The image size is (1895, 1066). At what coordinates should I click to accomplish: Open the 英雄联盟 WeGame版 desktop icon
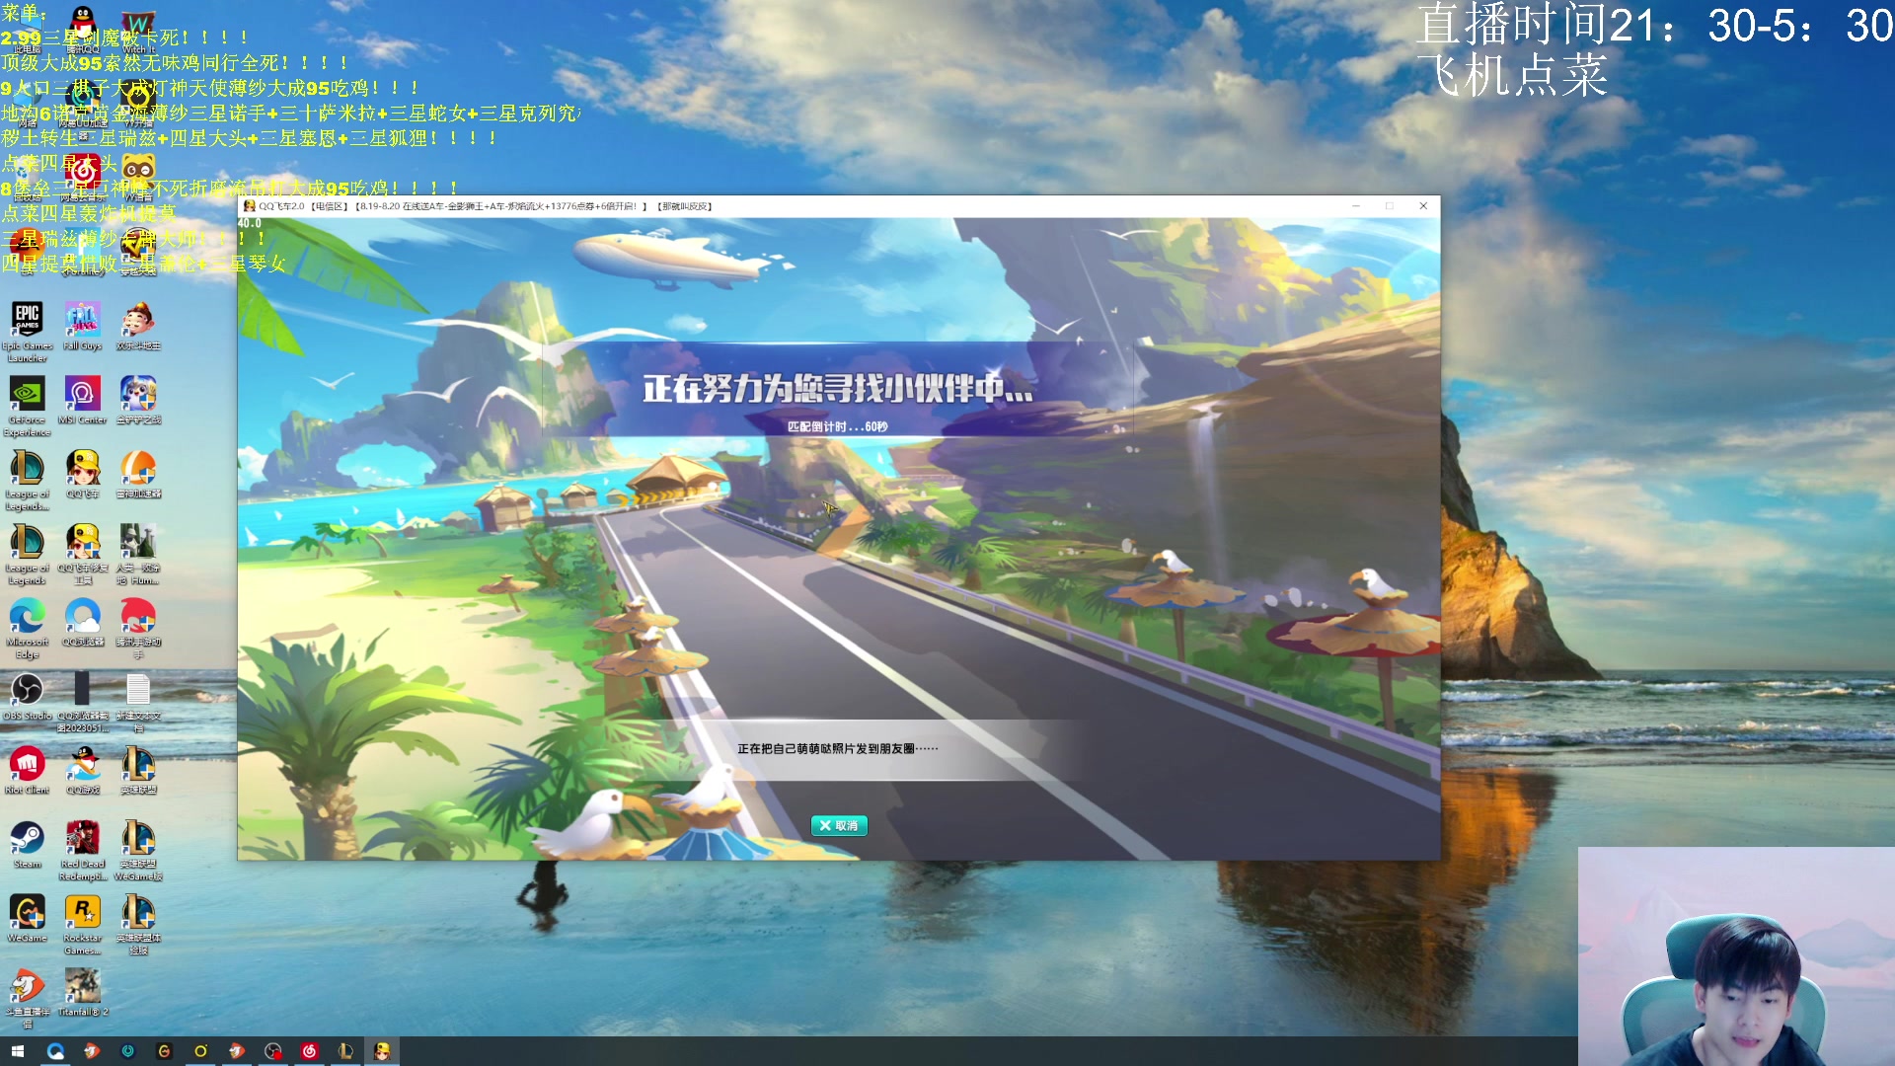coord(138,850)
